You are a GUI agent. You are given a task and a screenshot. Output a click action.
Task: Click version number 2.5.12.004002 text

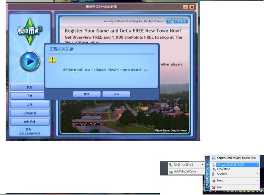pos(30,134)
